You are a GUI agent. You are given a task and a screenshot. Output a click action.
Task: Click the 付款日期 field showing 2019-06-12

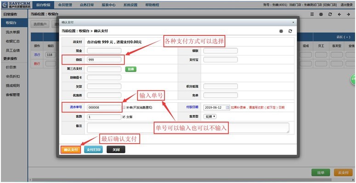pyautogui.click(x=217, y=108)
